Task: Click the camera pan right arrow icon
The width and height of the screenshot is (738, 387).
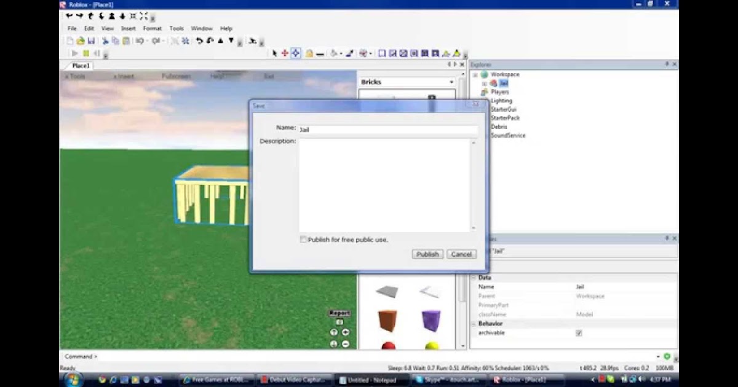Action: [x=79, y=16]
